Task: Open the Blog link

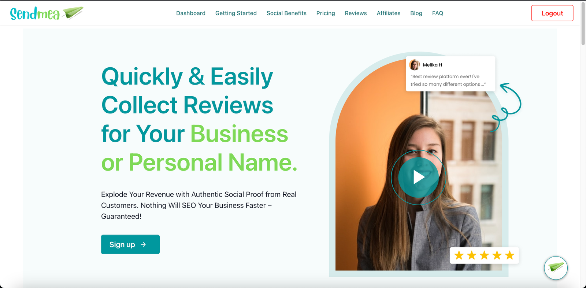Action: coord(416,13)
